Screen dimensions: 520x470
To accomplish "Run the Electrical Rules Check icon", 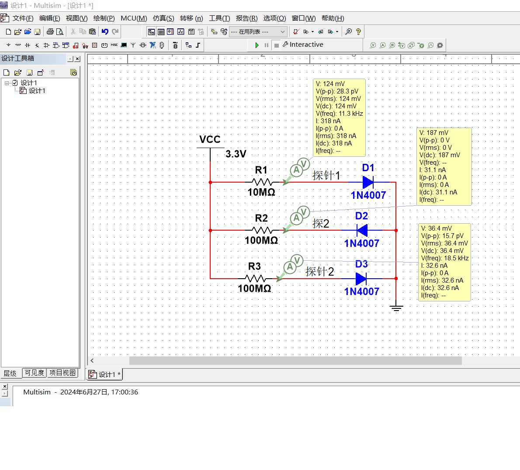I will tap(296, 32).
